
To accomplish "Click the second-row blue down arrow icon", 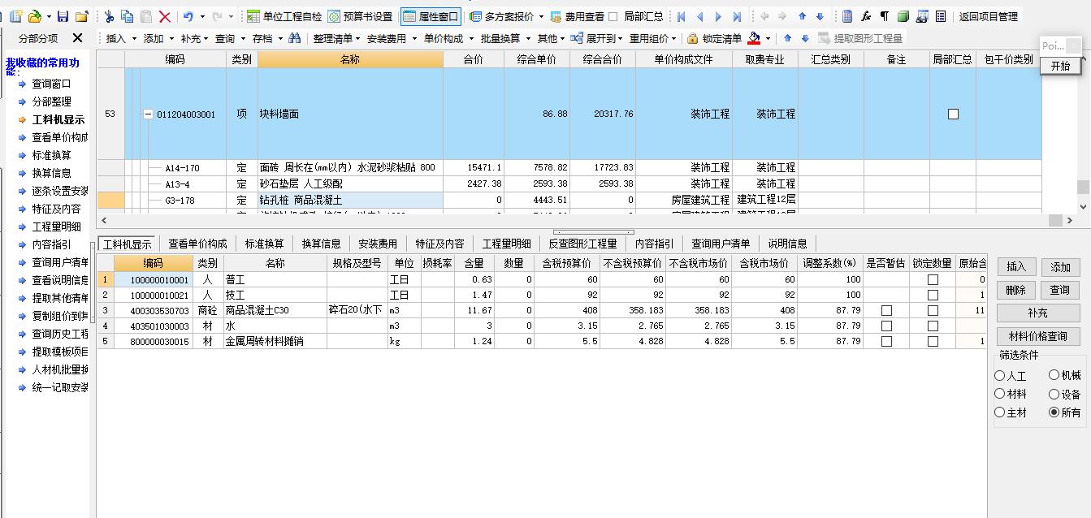I will [x=805, y=38].
